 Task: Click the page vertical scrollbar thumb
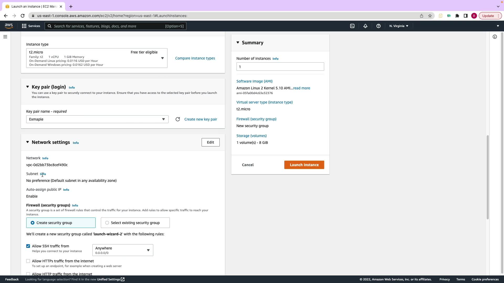[487, 177]
